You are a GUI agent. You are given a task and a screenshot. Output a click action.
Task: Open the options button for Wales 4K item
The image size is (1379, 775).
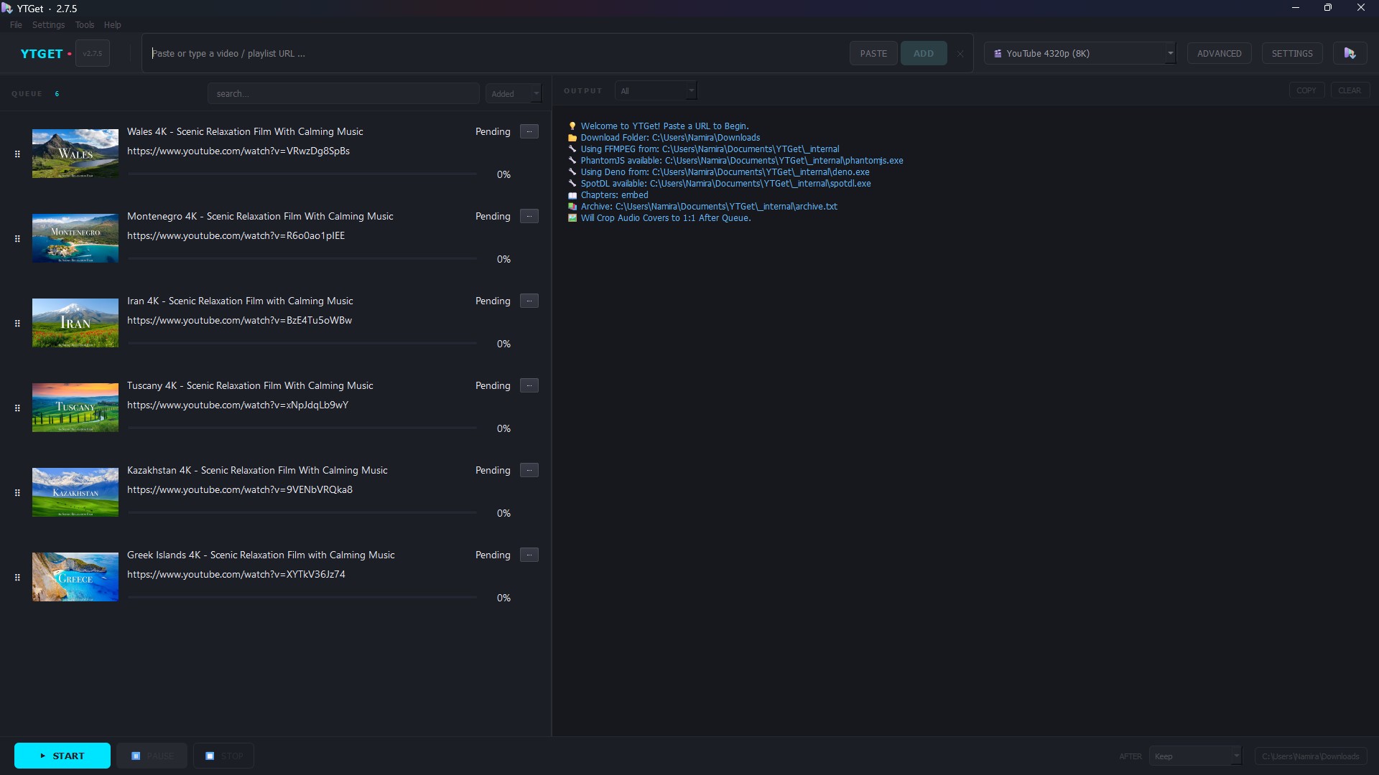pyautogui.click(x=529, y=131)
